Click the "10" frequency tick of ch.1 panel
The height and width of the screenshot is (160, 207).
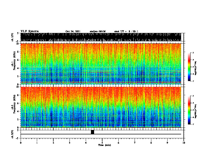(x=18, y=44)
